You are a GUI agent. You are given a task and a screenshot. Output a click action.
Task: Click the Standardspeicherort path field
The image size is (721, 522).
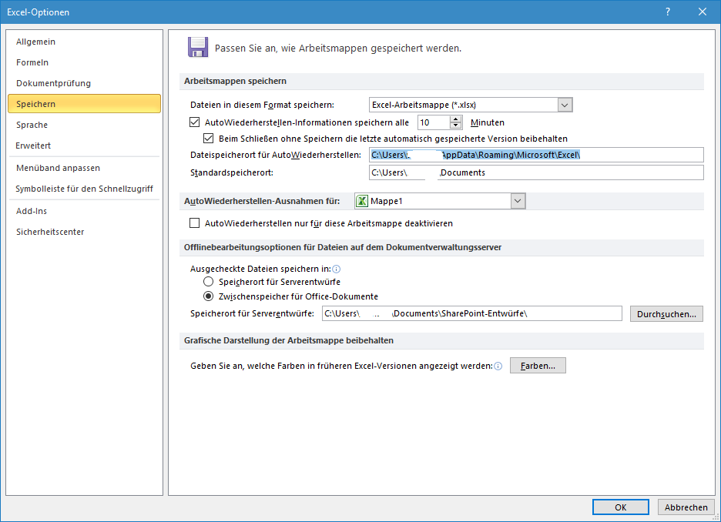click(536, 172)
